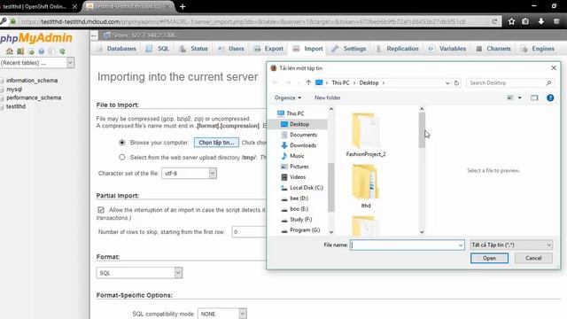Open the FashionProject_2 folder
The width and height of the screenshot is (567, 319).
[366, 134]
